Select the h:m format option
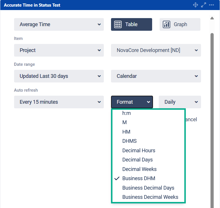Viewport: 220px width, 208px height. [127, 113]
